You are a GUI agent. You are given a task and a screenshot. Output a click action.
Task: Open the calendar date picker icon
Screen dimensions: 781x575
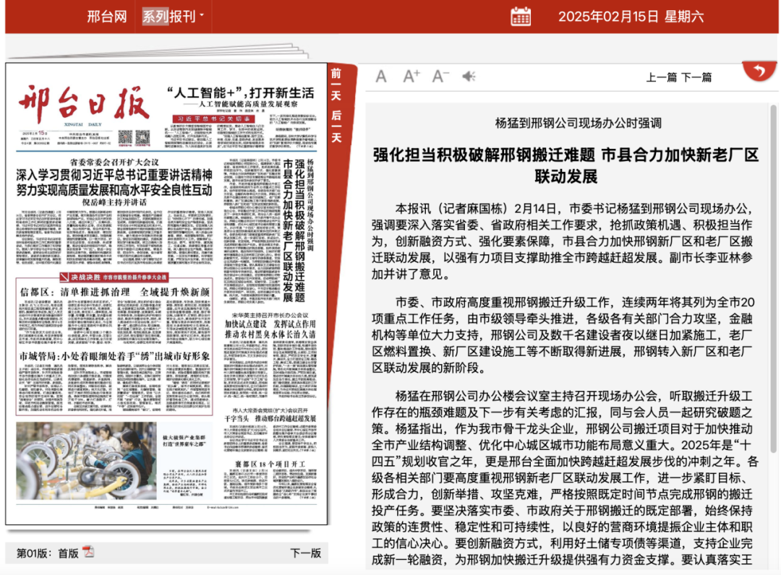pyautogui.click(x=521, y=16)
